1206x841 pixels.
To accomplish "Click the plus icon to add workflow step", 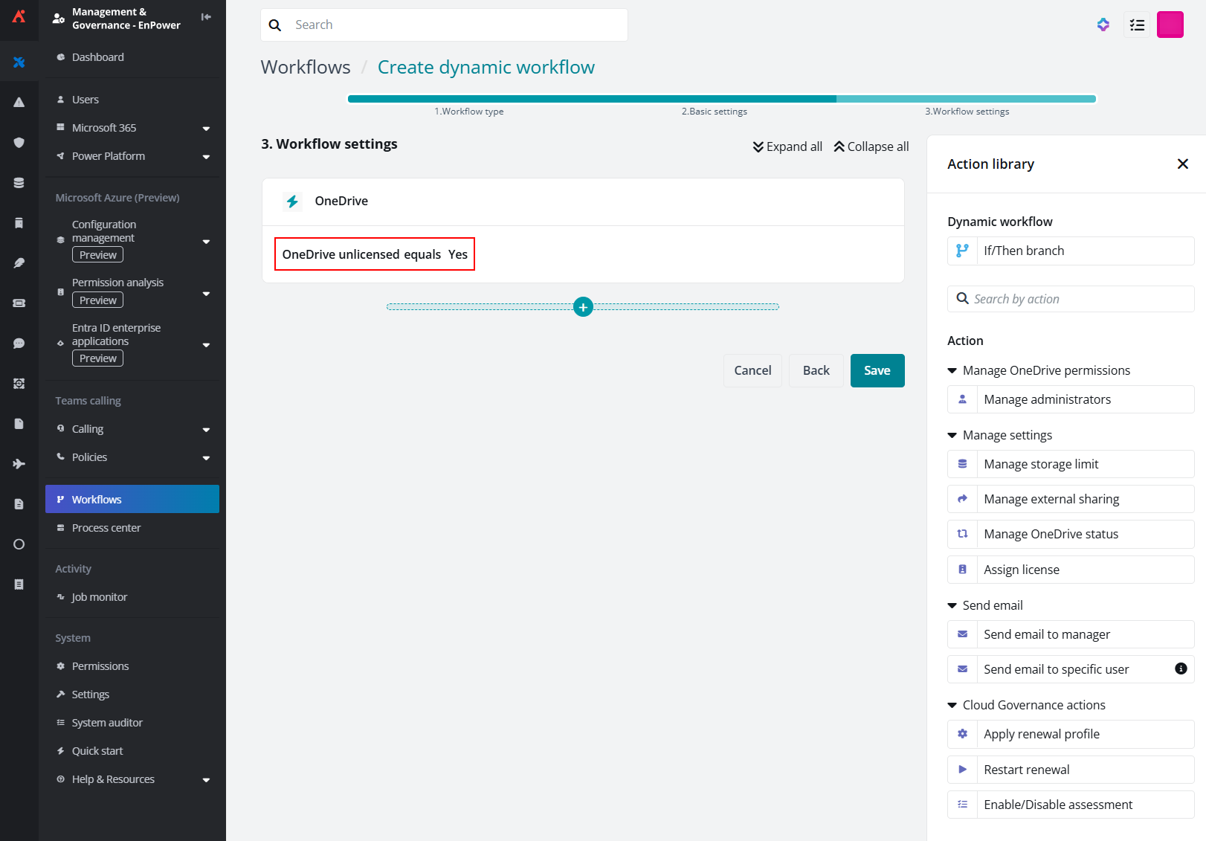I will coord(583,307).
